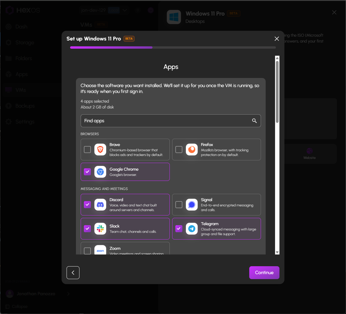Click the Firefox logo icon
Image resolution: width=346 pixels, height=314 pixels.
click(x=191, y=150)
